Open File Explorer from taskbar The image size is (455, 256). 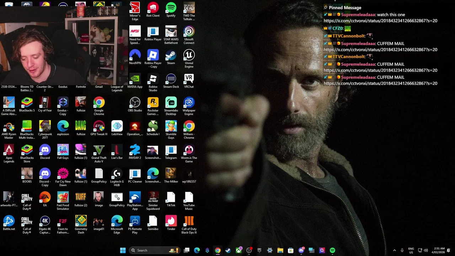point(280,250)
